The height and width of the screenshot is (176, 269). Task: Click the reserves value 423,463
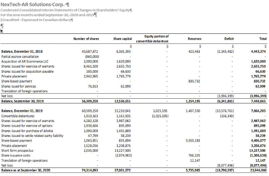pos(194,52)
